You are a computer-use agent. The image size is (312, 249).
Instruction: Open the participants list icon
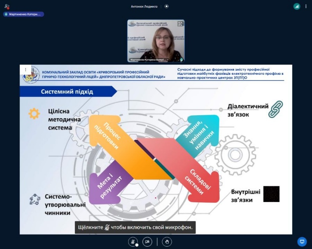click(x=7, y=6)
